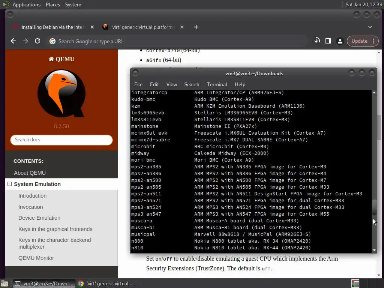Click the browser forward arrow
The image size is (384, 288).
(25, 41)
